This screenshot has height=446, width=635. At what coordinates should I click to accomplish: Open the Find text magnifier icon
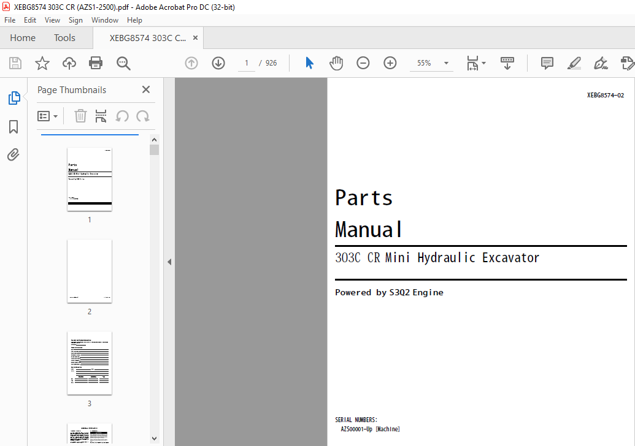123,63
